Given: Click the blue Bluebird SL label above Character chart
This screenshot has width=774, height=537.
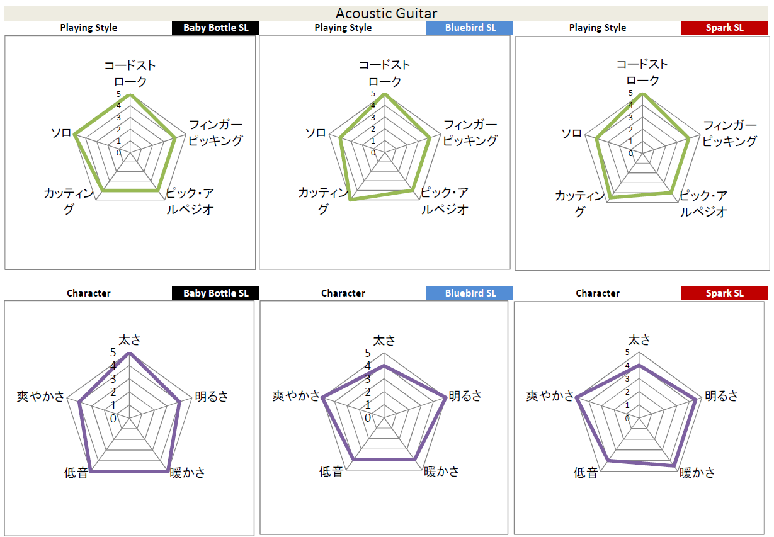Looking at the screenshot, I should 470,293.
